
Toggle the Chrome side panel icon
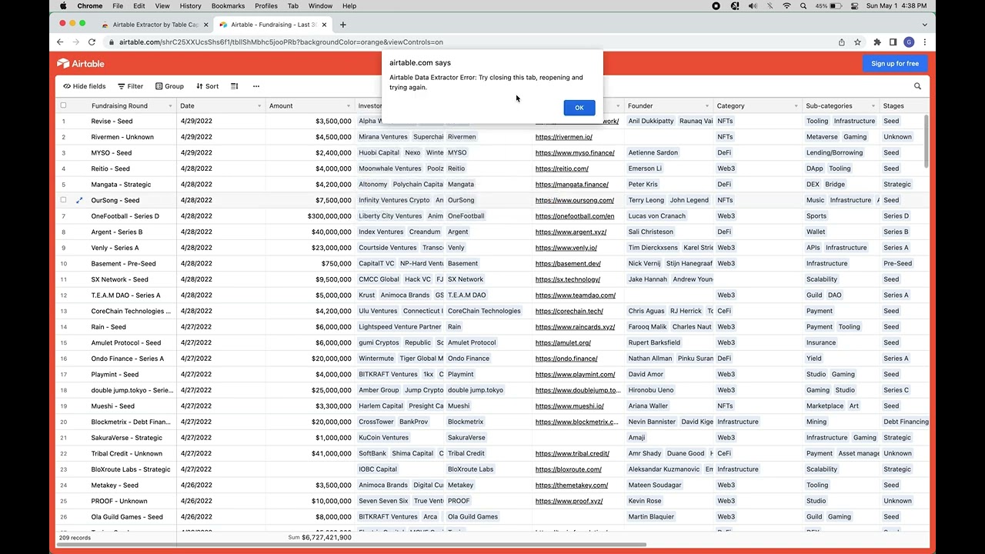pos(893,42)
